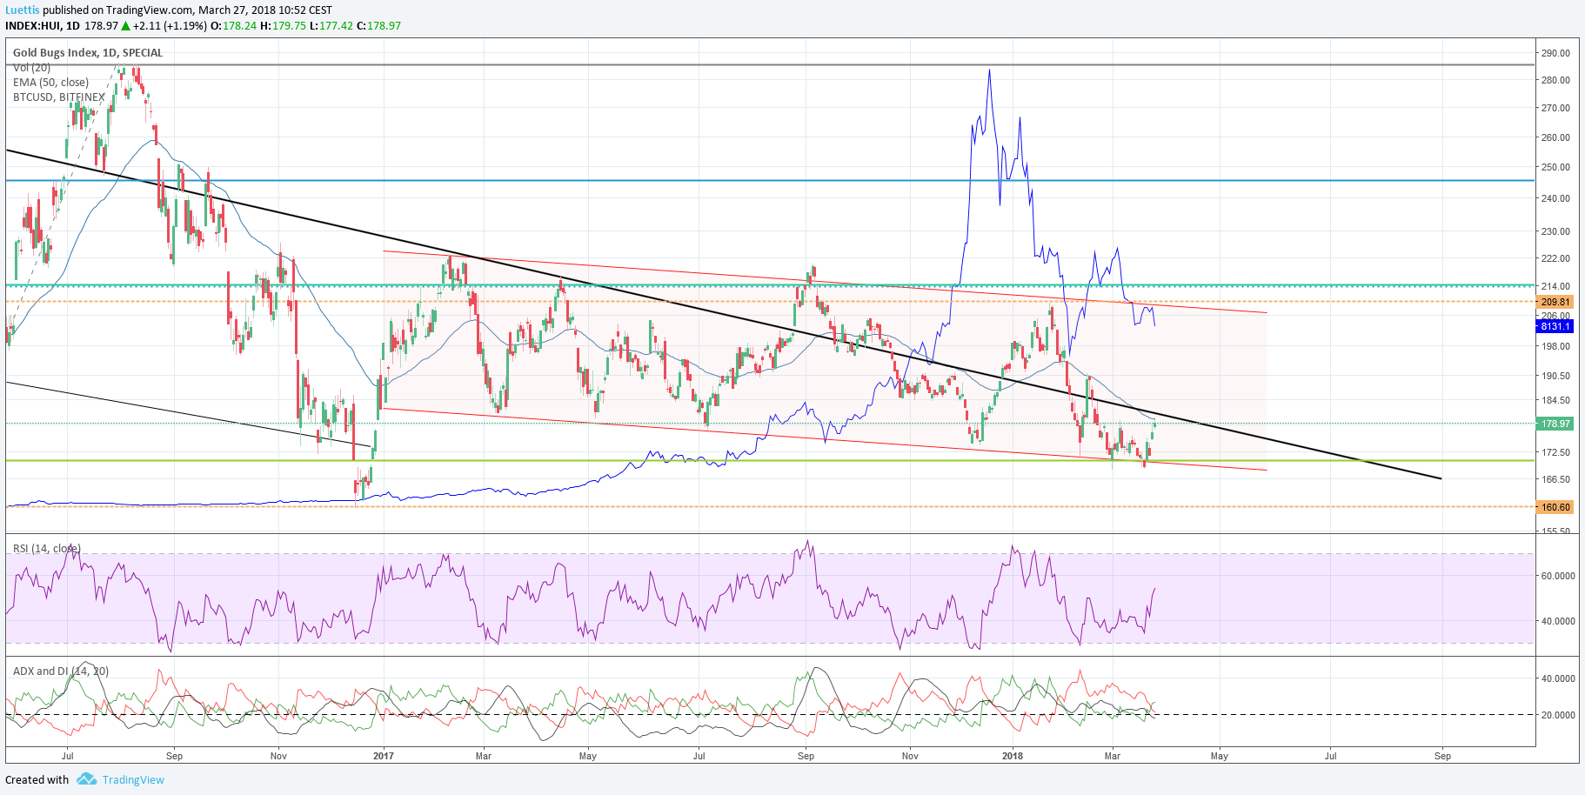Click the 222.00 price axis value
This screenshot has height=795, width=1585.
(x=1555, y=258)
